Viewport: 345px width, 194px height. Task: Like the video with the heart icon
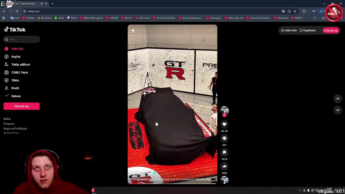coord(224,124)
